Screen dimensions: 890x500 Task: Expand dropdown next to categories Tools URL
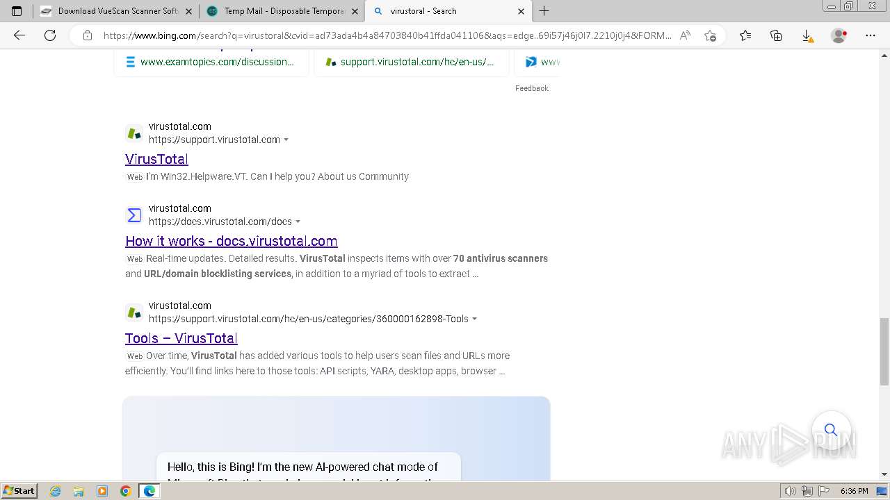474,319
